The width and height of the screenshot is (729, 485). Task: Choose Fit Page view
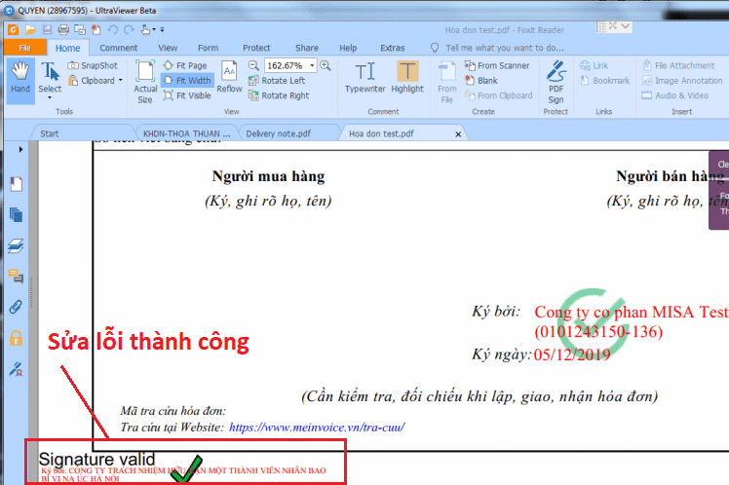click(185, 65)
